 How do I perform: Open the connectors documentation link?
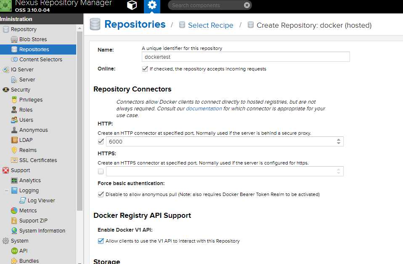tap(204, 109)
